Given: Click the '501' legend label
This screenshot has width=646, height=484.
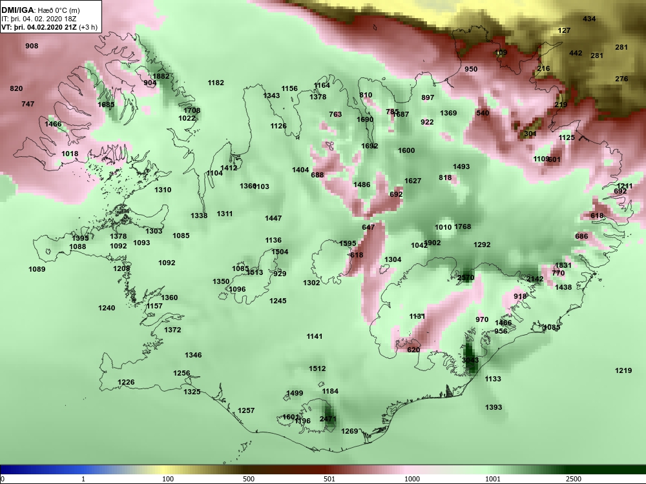Looking at the screenshot, I should pos(329,479).
